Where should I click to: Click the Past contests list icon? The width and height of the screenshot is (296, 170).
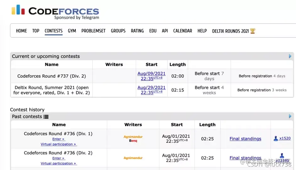click(x=46, y=117)
